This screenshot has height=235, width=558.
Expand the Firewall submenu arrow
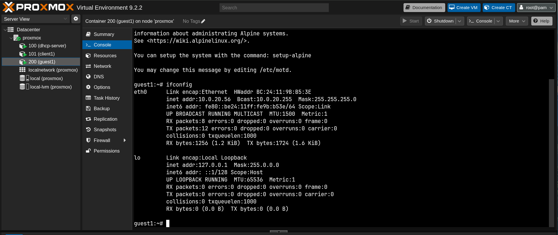(x=125, y=140)
